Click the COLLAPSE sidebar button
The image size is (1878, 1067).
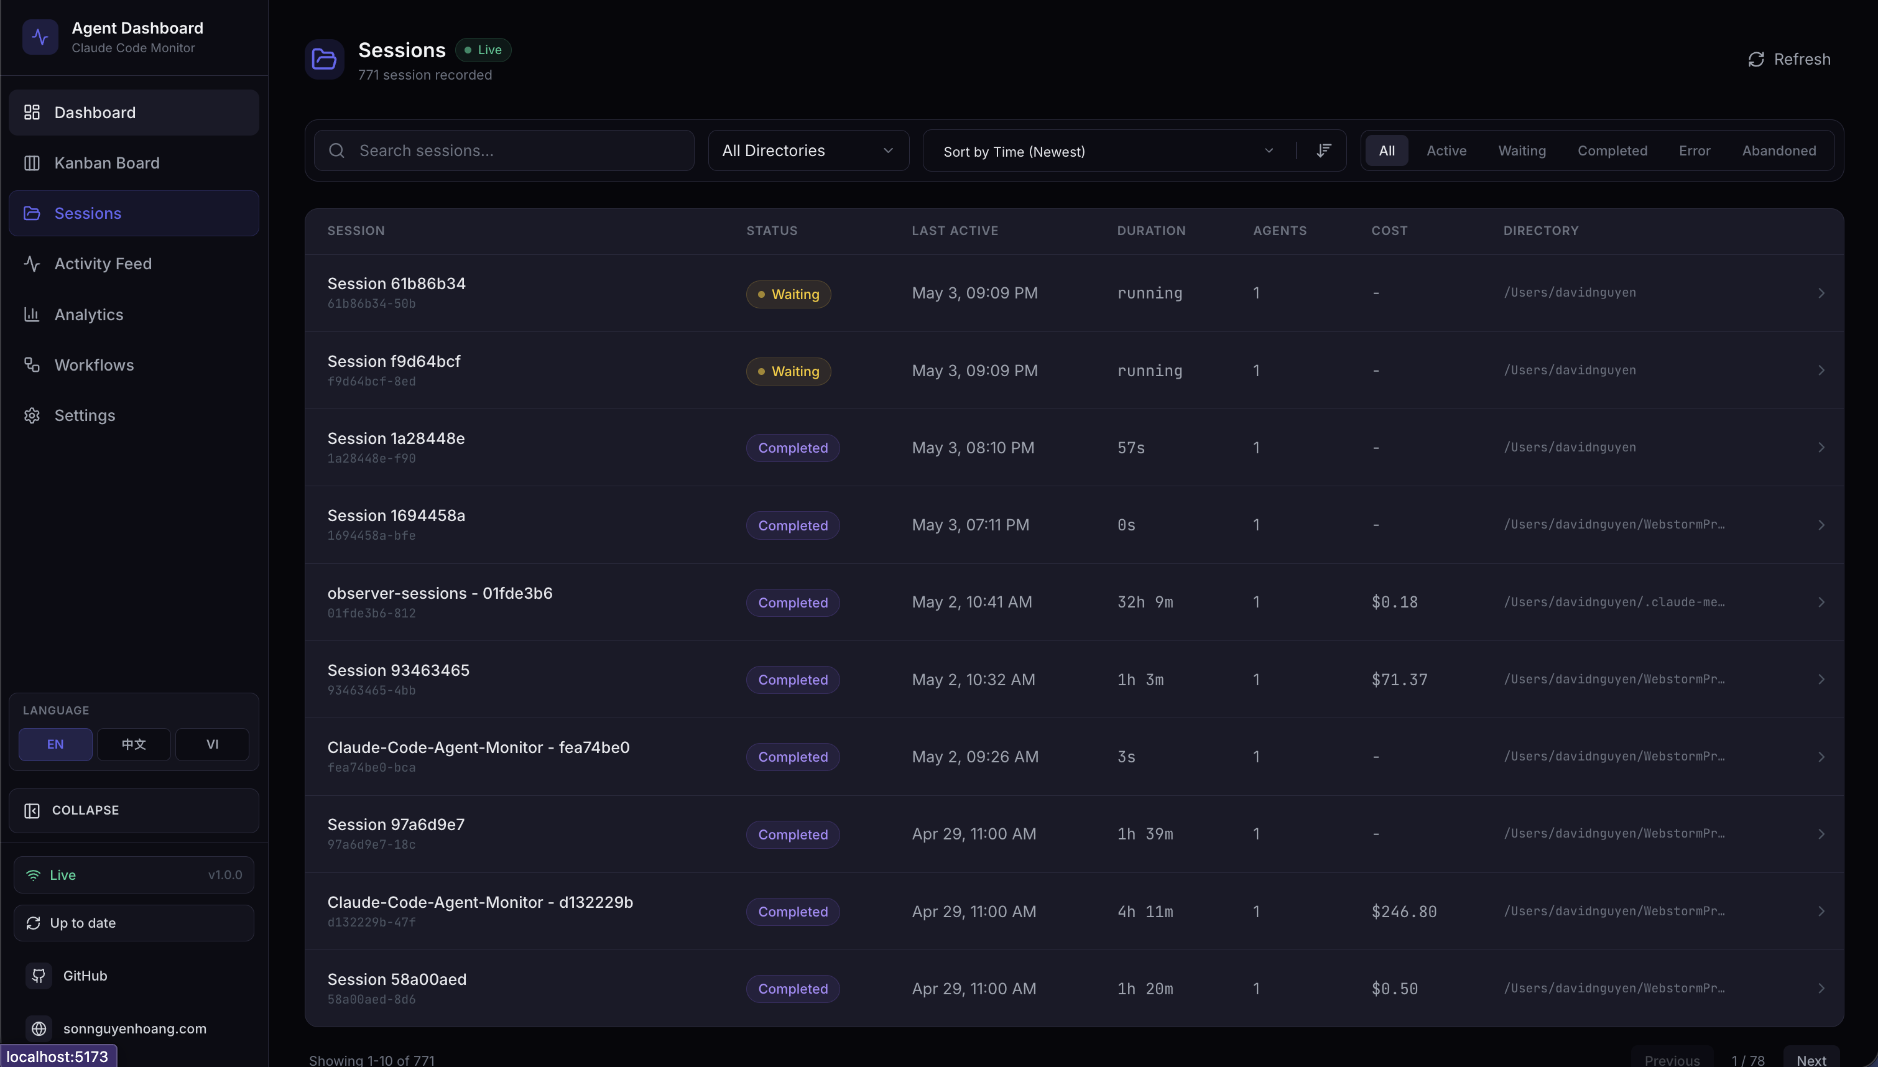(x=134, y=811)
